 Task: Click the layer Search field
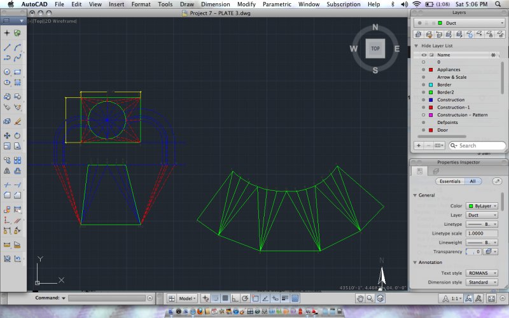(x=477, y=146)
